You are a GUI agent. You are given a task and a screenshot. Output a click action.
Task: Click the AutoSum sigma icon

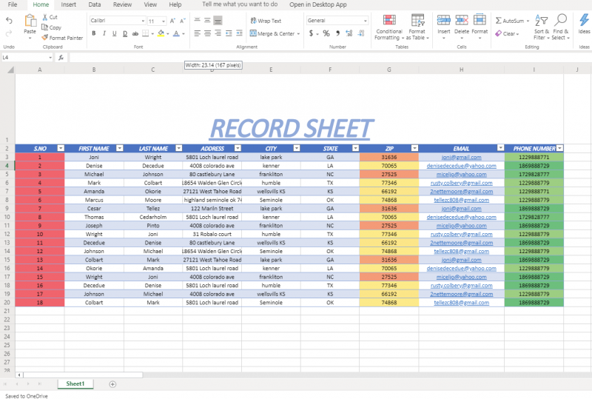point(498,21)
